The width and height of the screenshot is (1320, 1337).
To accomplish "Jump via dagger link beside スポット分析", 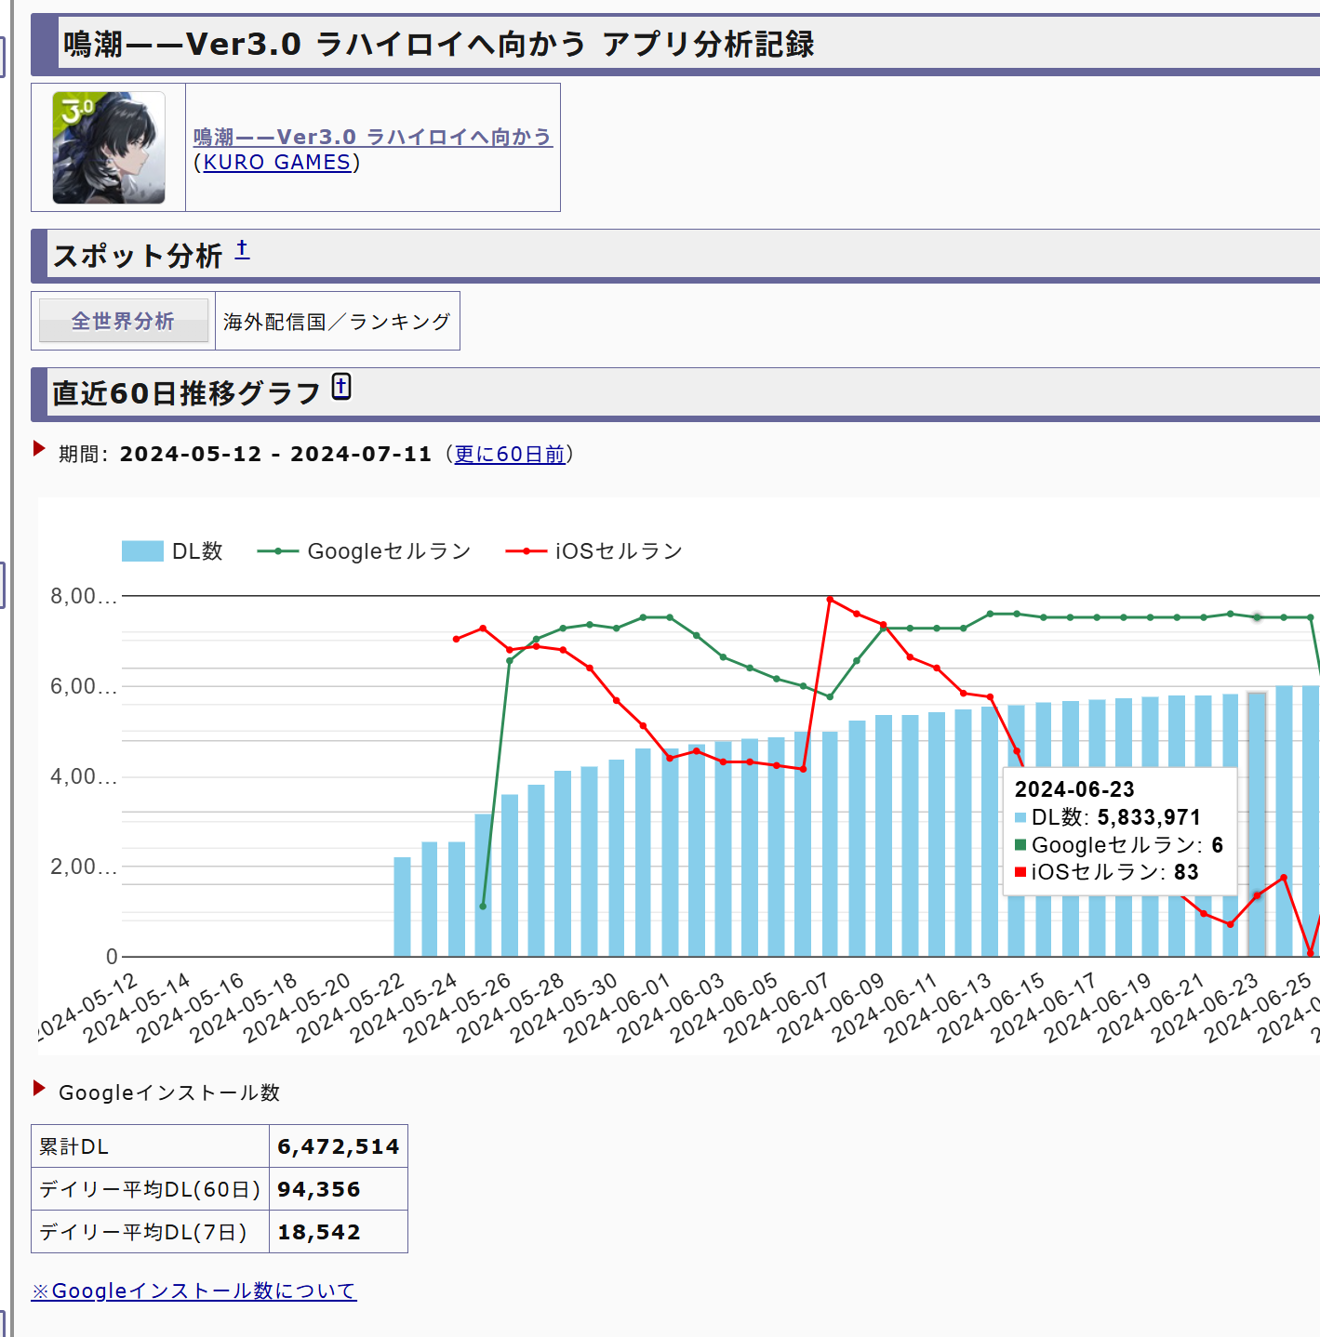I will point(242,249).
